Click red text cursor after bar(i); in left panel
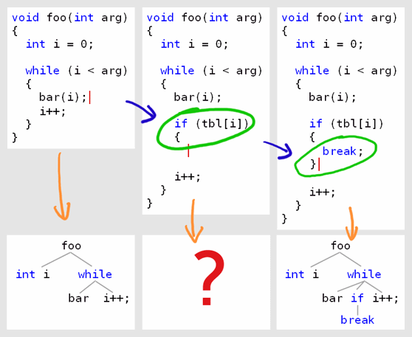Viewport: 412px width, 337px height. click(x=90, y=97)
